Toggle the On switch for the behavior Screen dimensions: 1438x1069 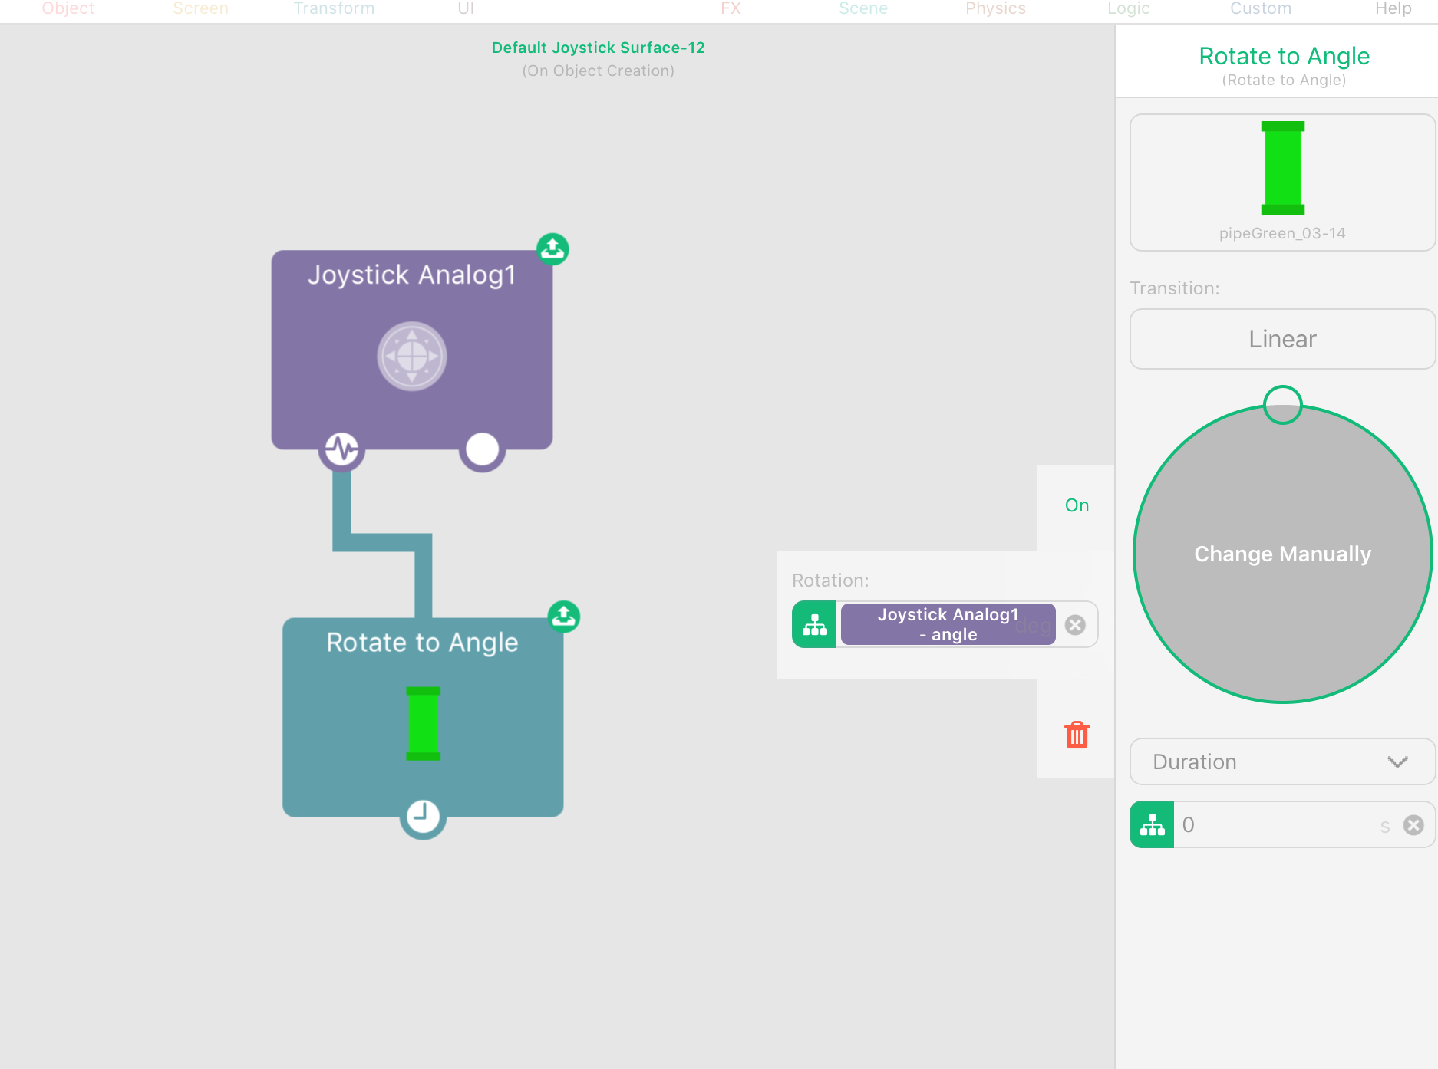1077,505
